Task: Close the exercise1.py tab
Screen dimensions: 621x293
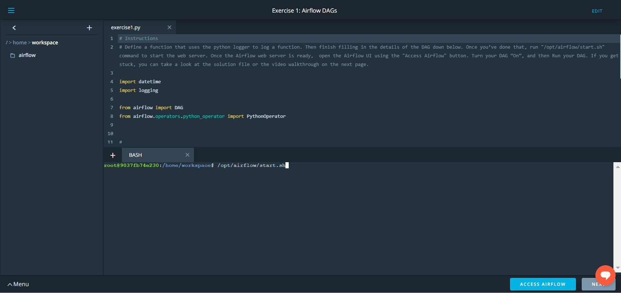Action: pyautogui.click(x=169, y=27)
